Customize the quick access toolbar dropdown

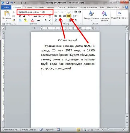tap(26, 3)
